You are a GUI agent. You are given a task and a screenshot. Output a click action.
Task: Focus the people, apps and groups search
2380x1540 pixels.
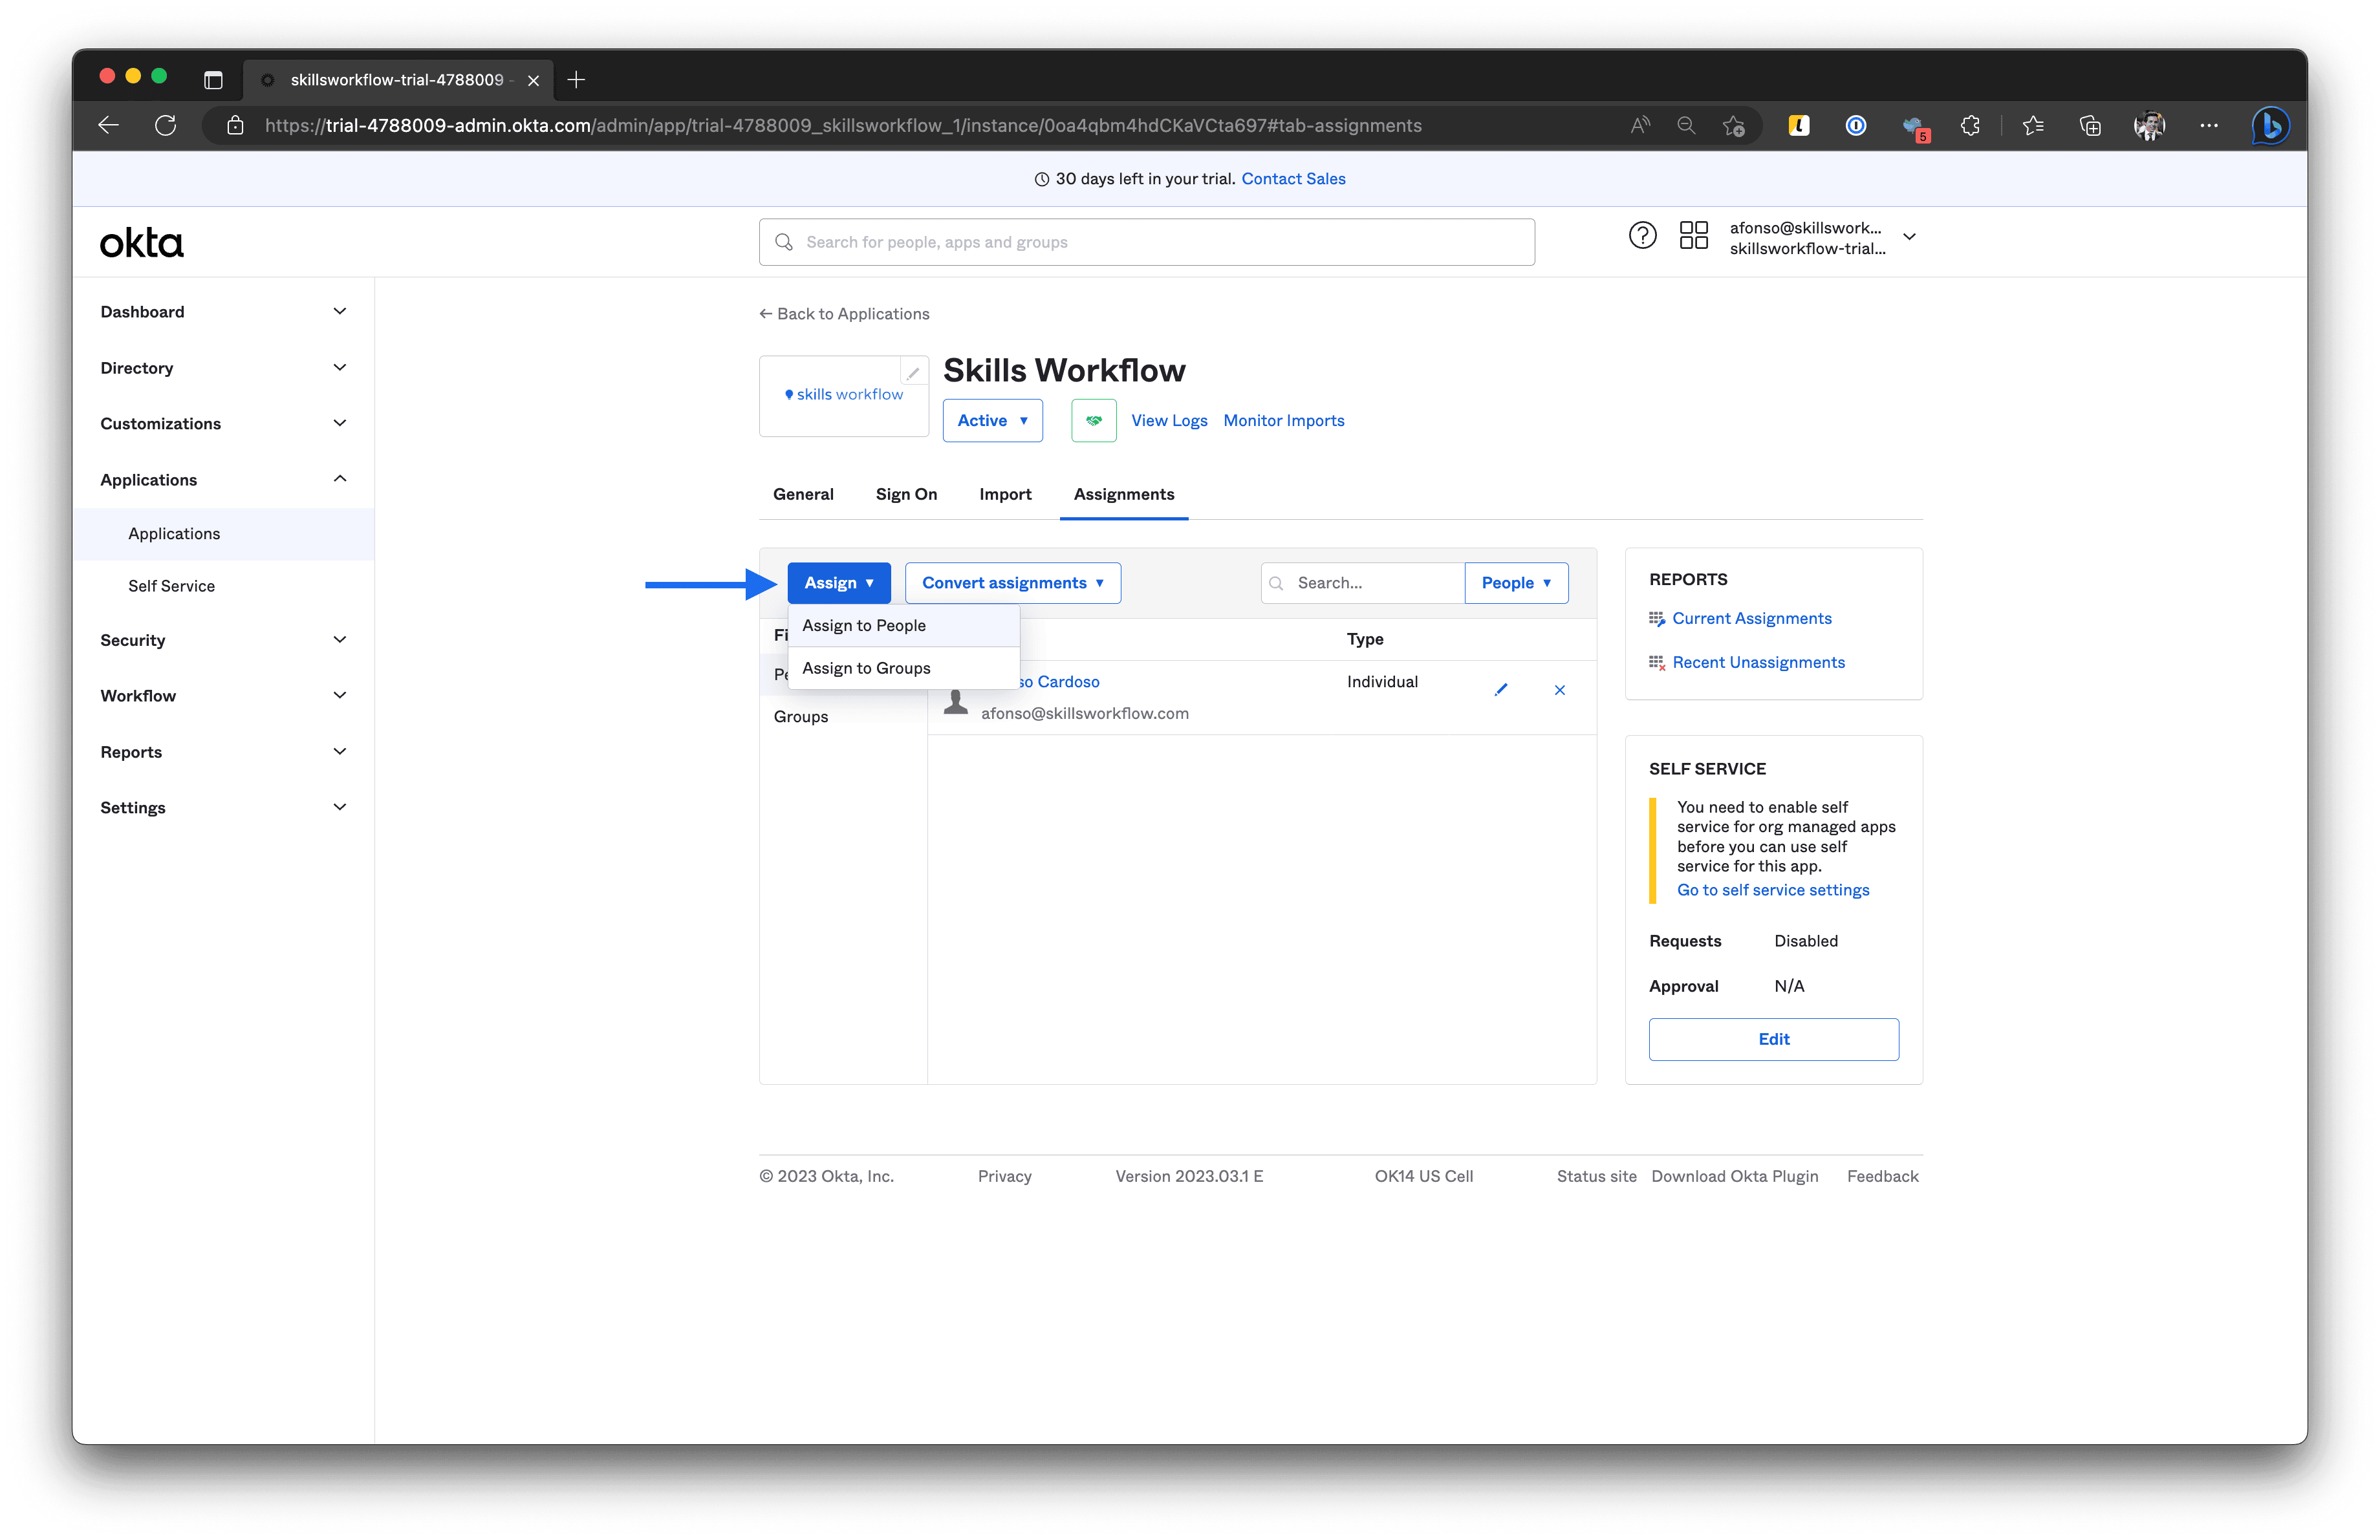click(1146, 242)
